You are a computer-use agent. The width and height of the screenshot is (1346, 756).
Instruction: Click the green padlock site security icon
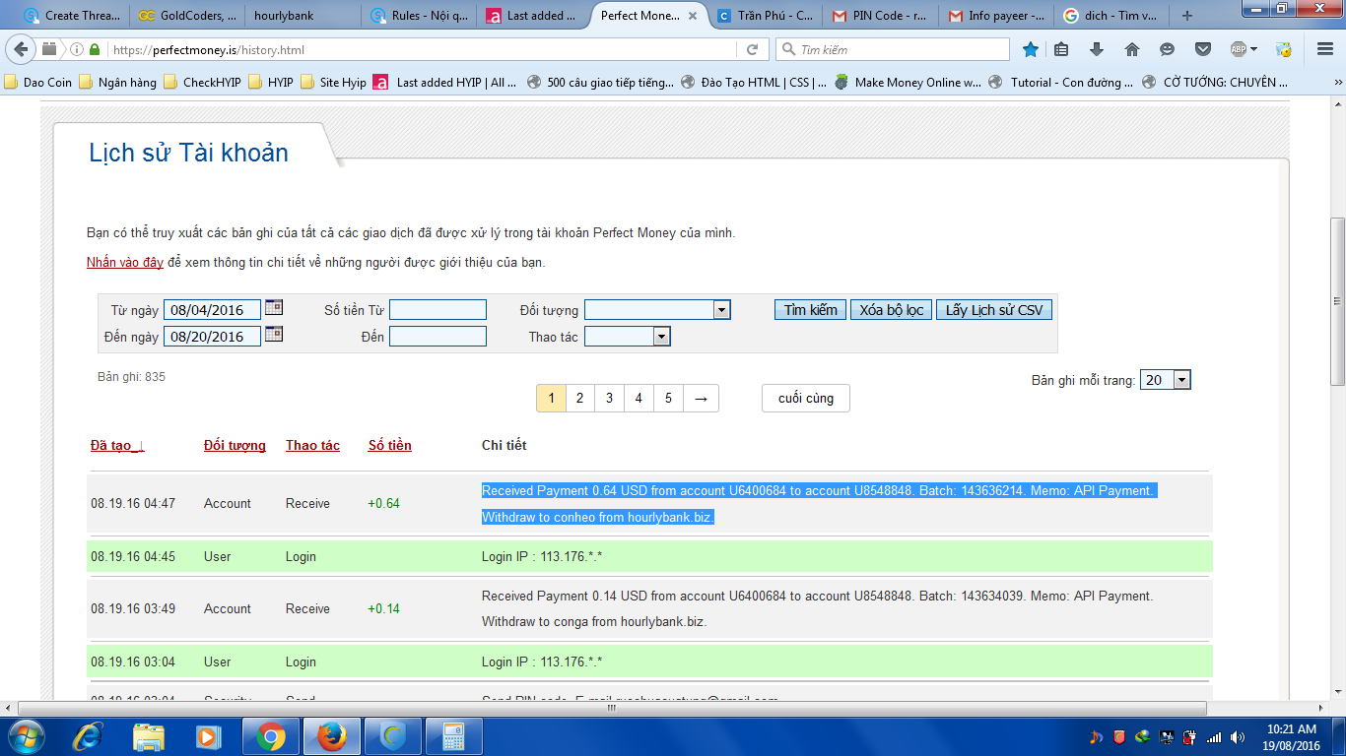(95, 49)
